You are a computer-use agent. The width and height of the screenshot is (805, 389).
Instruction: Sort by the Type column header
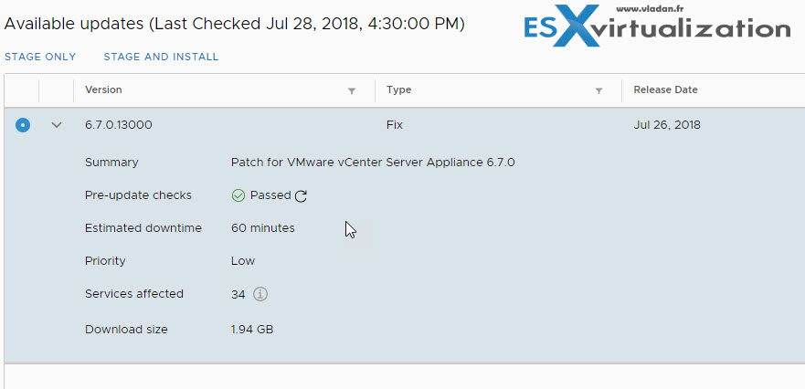pyautogui.click(x=399, y=89)
